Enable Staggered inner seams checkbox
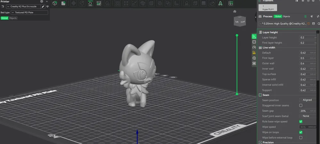Screen dimensions: 320x144 tap(300, 105)
